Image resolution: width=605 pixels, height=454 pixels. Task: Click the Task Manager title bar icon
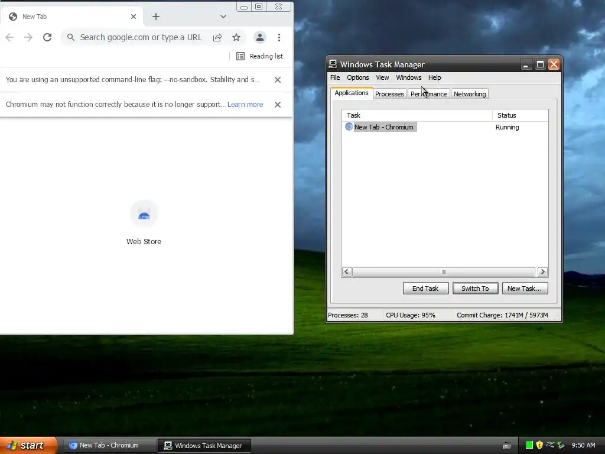[x=333, y=64]
